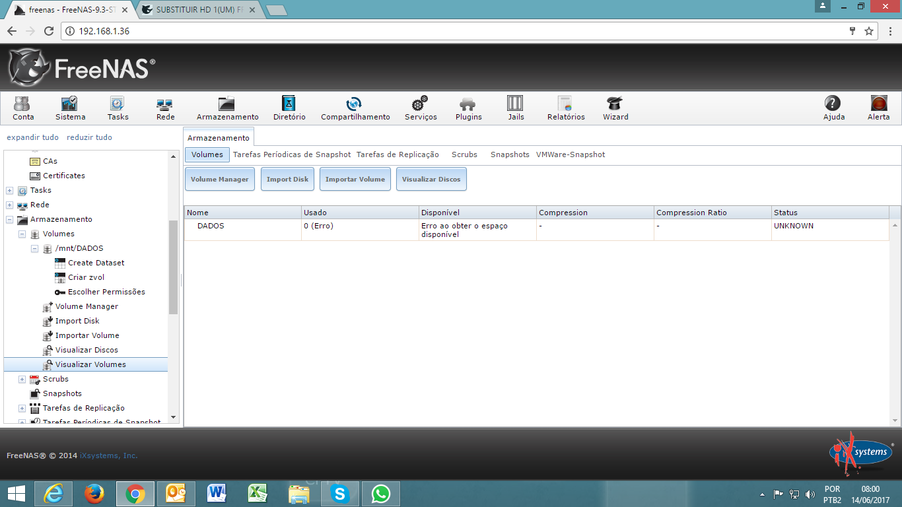Expand the Tasks tree node
This screenshot has height=507, width=902.
point(9,190)
